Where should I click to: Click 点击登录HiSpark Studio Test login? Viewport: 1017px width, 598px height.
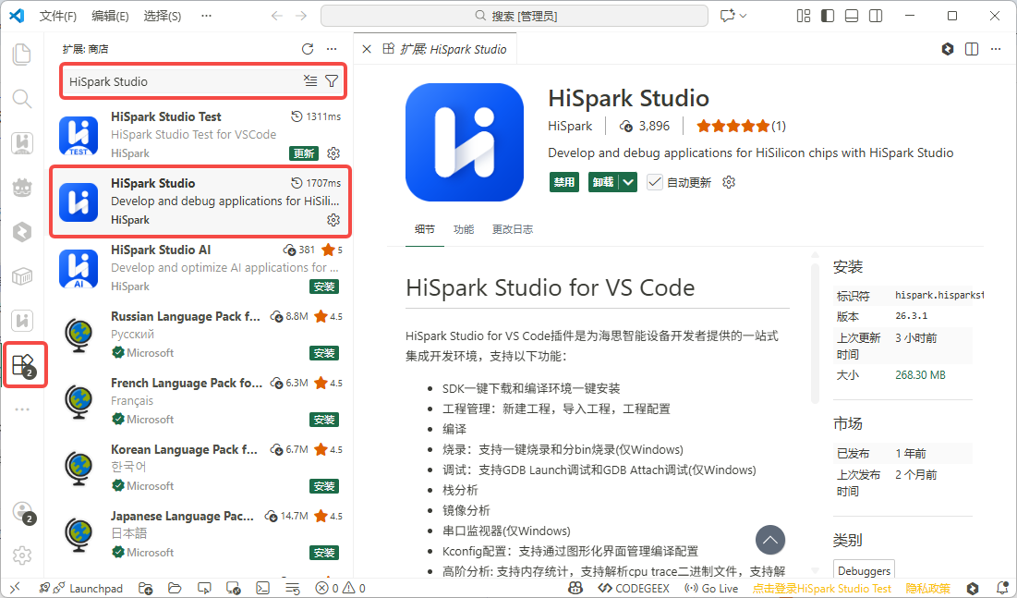822,588
